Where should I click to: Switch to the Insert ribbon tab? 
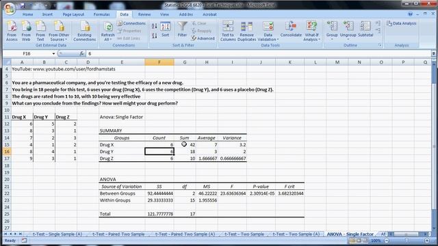point(47,14)
